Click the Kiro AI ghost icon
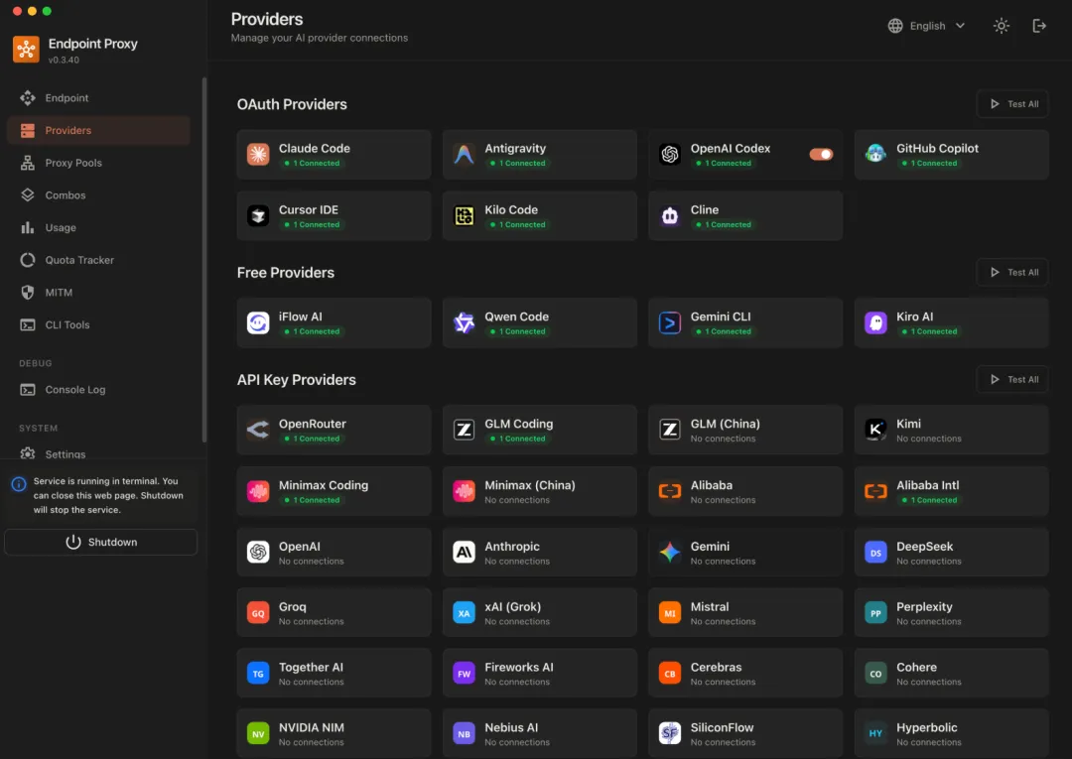The image size is (1072, 759). 875,322
